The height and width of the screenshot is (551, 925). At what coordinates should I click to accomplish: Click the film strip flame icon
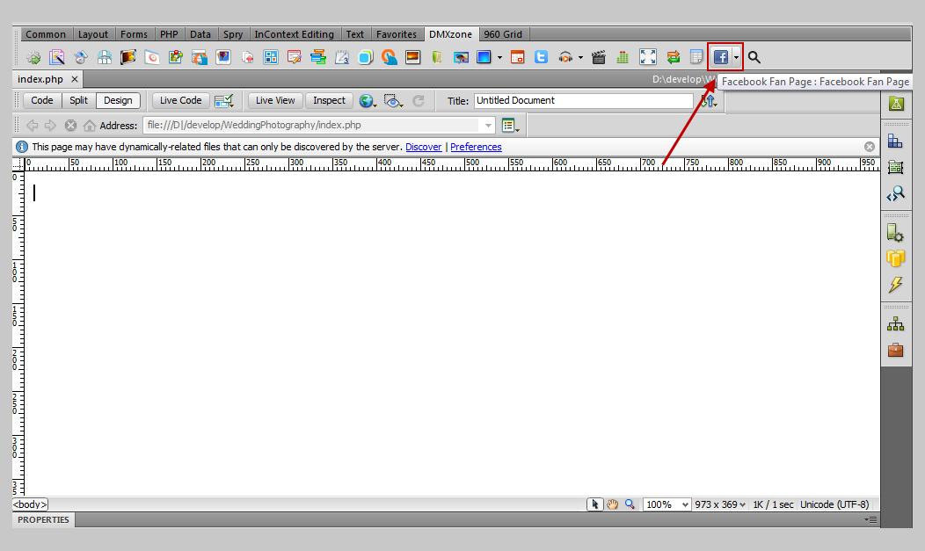pyautogui.click(x=128, y=57)
